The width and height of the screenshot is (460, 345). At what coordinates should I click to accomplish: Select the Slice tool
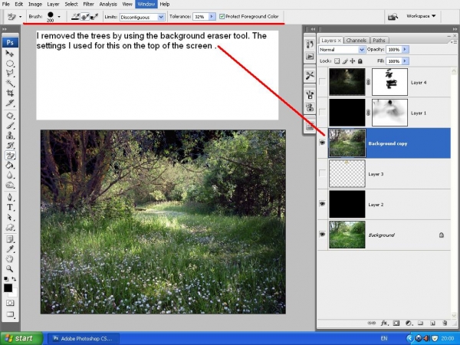10,103
